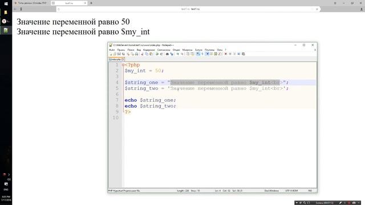This screenshot has width=365, height=205.
Task: Click the UTF-8-BOM encoding status entry
Action: pyautogui.click(x=291, y=191)
